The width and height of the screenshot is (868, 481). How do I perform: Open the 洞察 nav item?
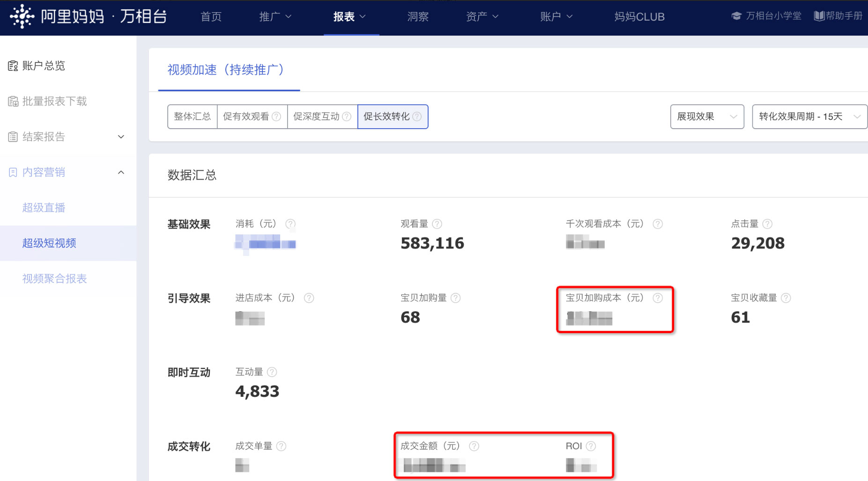click(x=418, y=17)
